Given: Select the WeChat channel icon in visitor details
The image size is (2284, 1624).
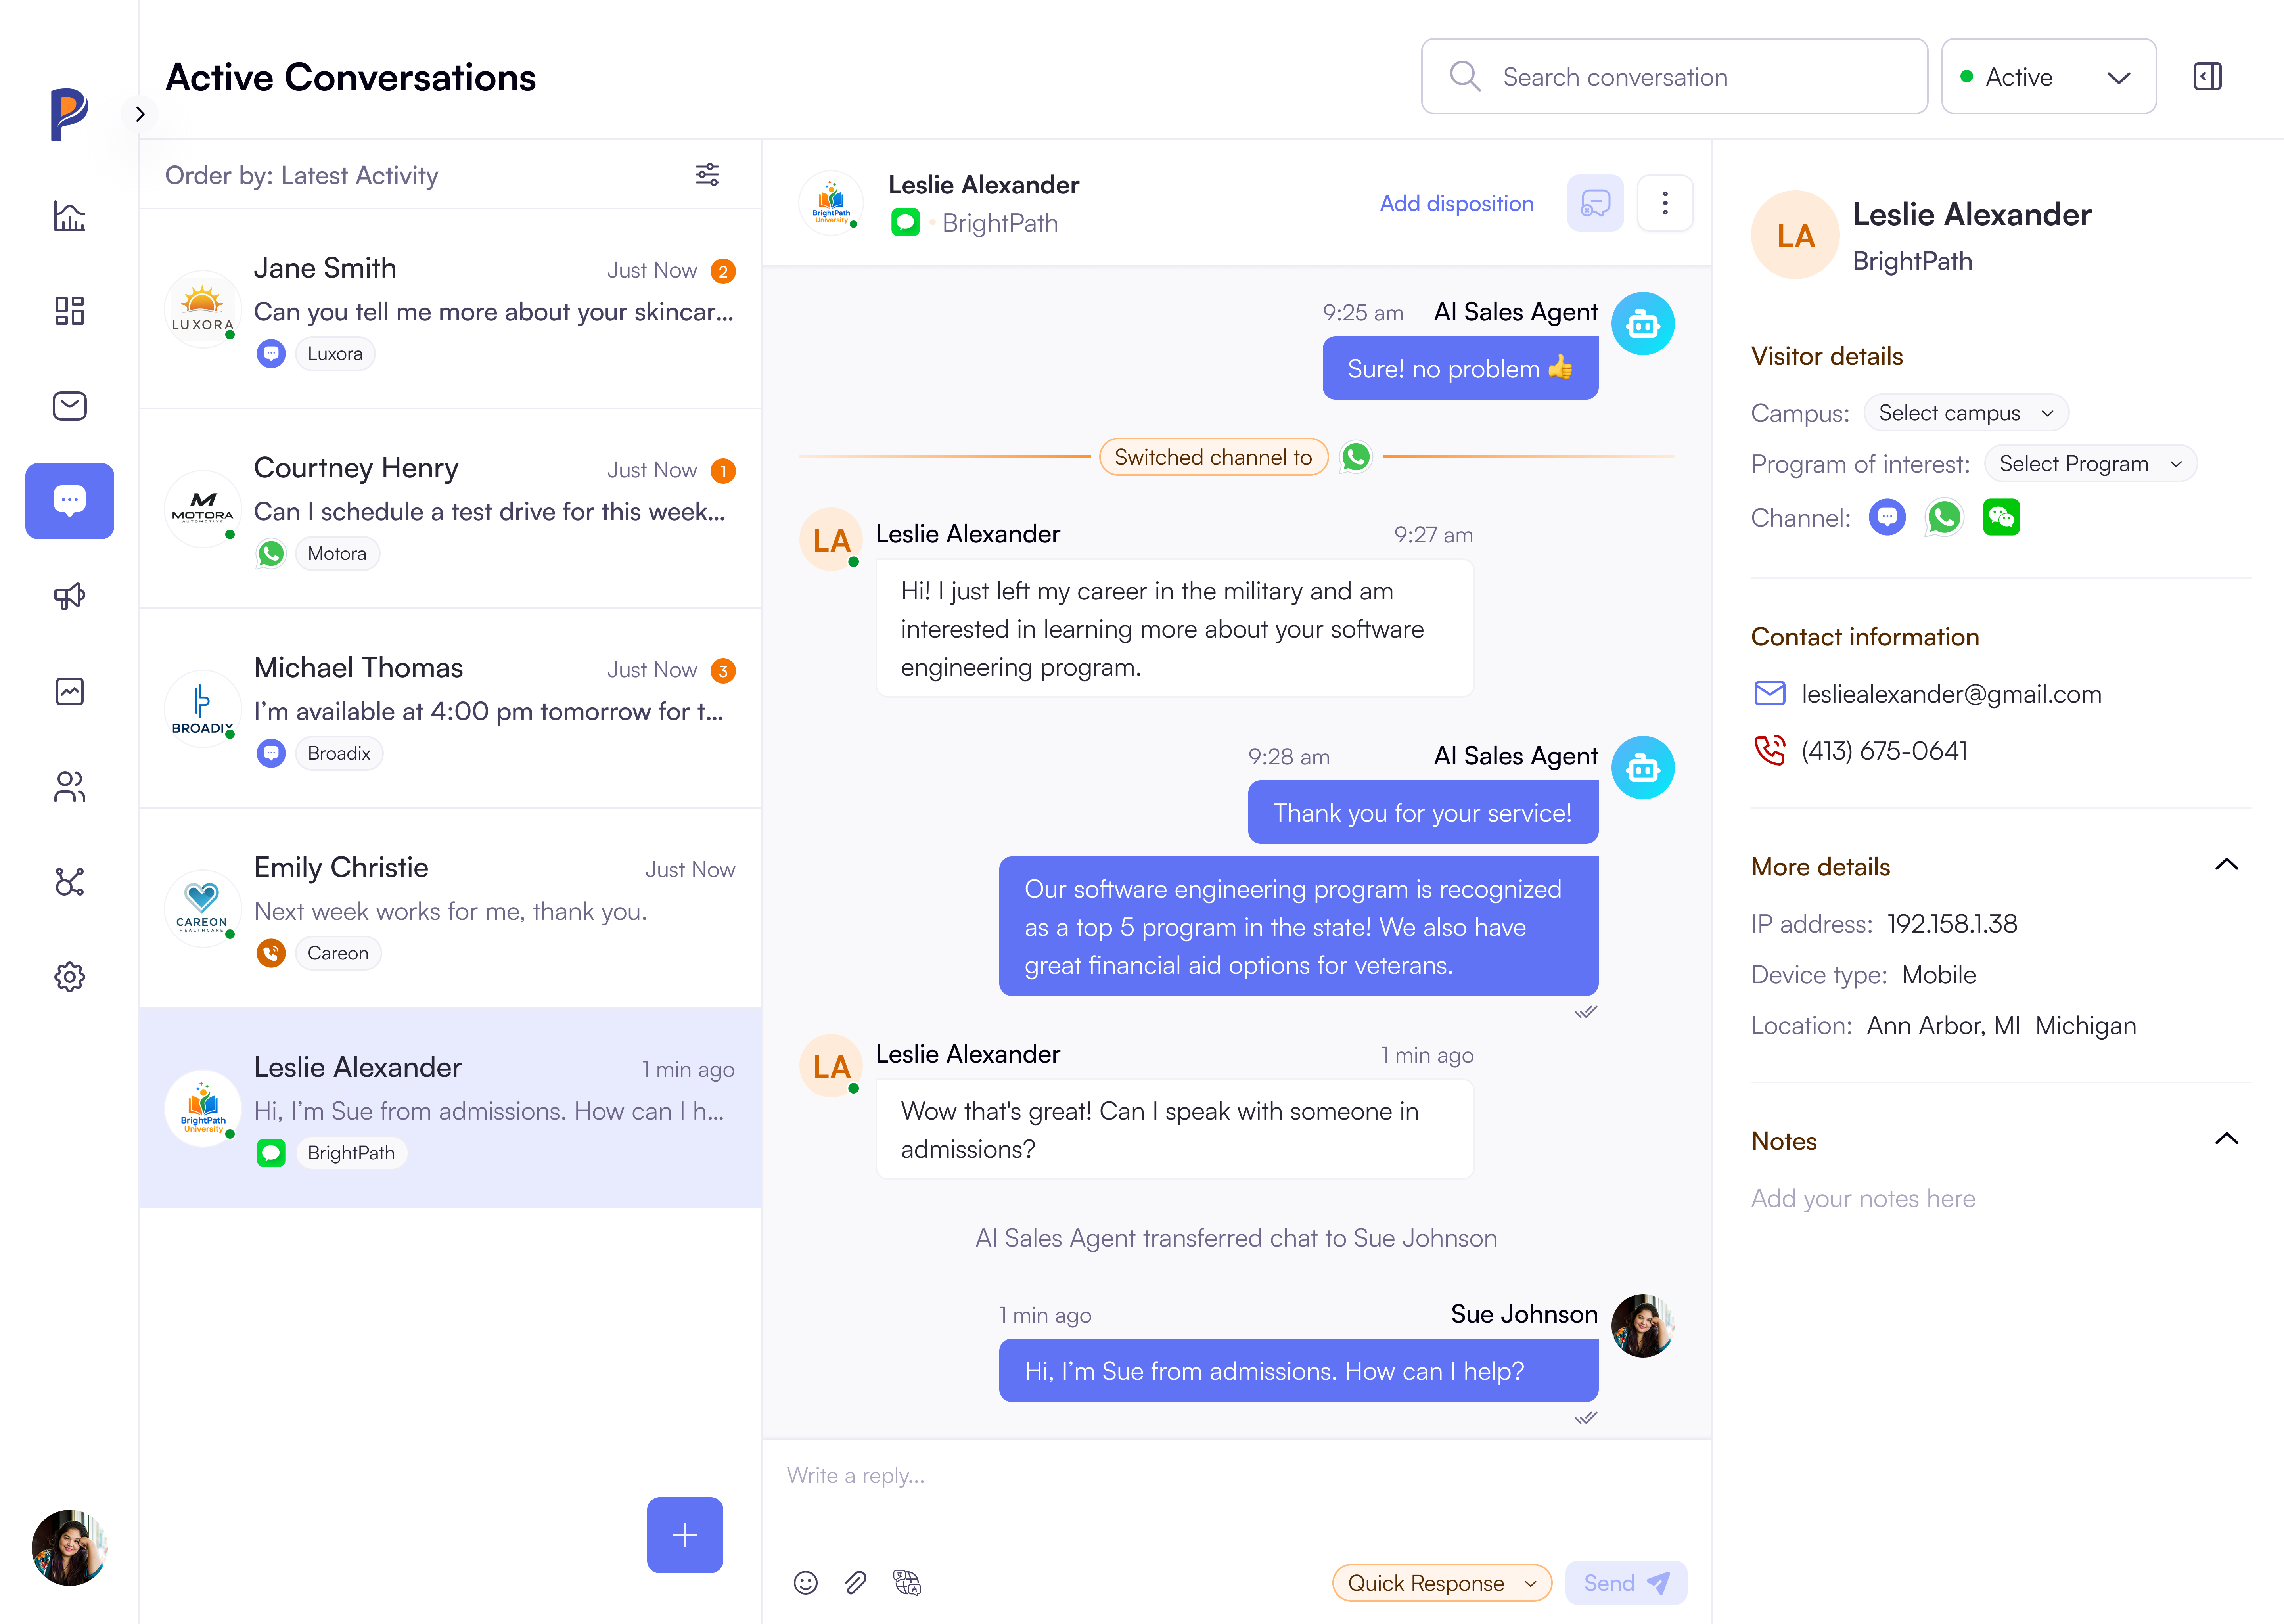Looking at the screenshot, I should click(x=2001, y=517).
